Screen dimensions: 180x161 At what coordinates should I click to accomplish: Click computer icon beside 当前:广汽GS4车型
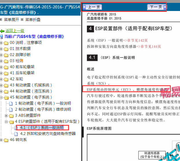click(1, 37)
